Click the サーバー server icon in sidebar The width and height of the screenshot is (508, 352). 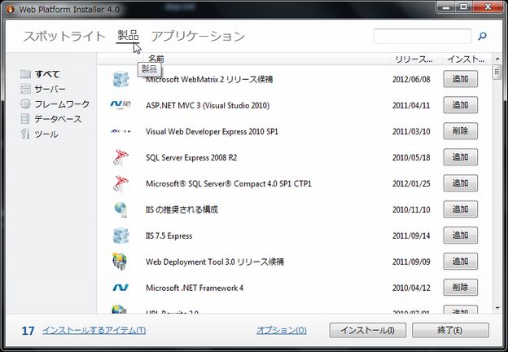click(25, 89)
